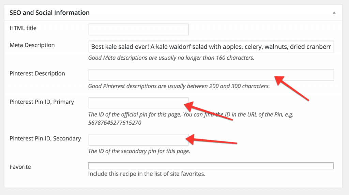
Task: Collapse the SEO and Social Information panel
Action: 334,13
